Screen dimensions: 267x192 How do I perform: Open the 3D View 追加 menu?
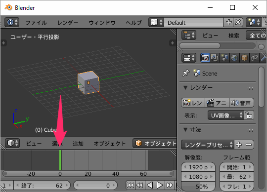point(78,144)
